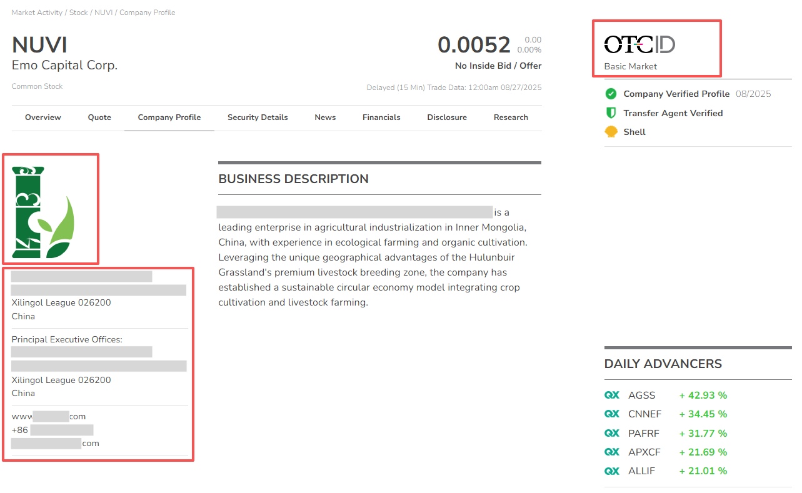The width and height of the screenshot is (802, 493).
Task: Click the Stock breadcrumb link
Action: point(78,12)
